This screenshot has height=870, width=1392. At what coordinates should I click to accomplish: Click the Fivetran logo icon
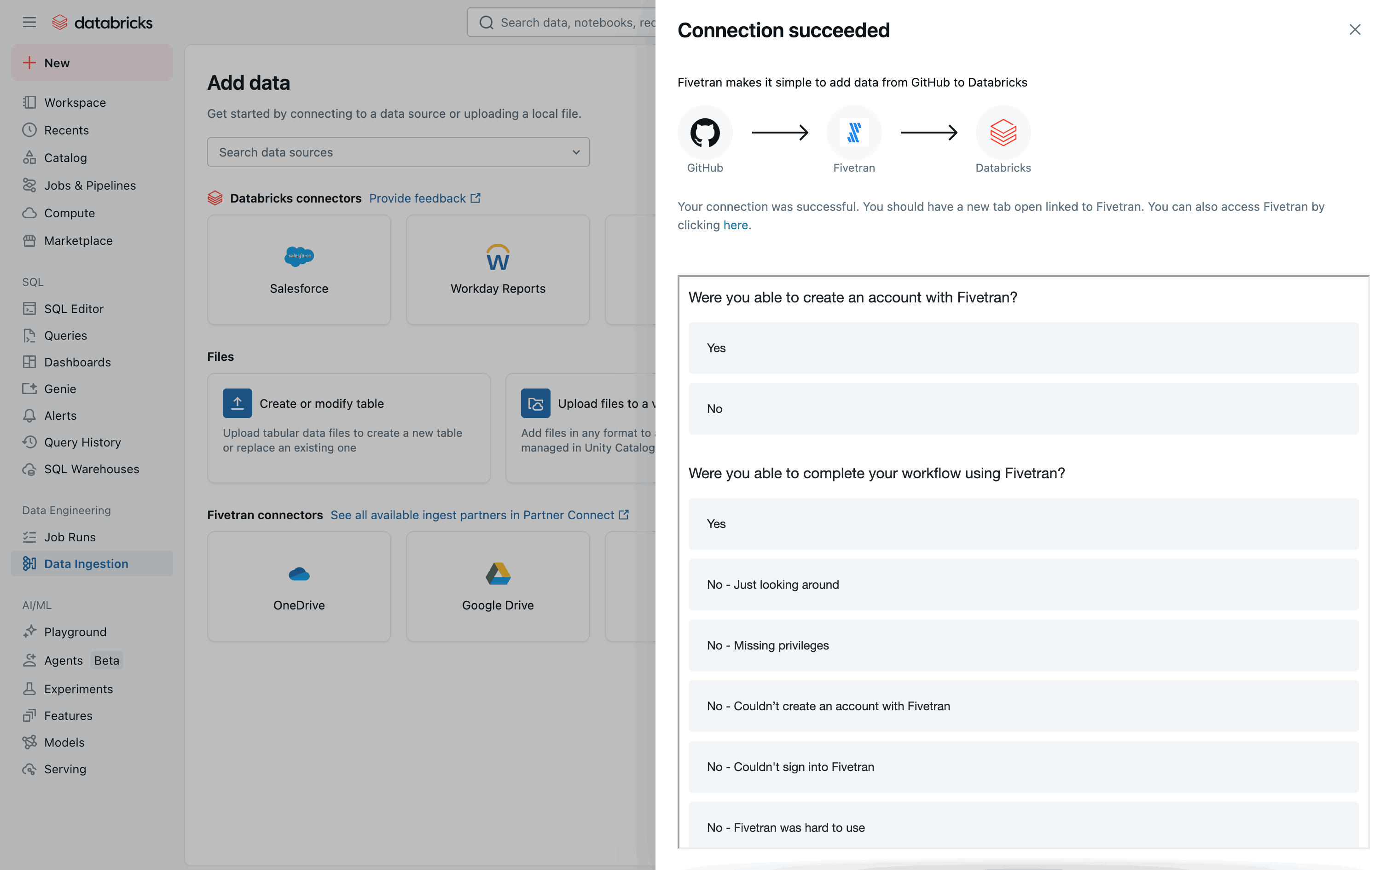[x=853, y=133]
